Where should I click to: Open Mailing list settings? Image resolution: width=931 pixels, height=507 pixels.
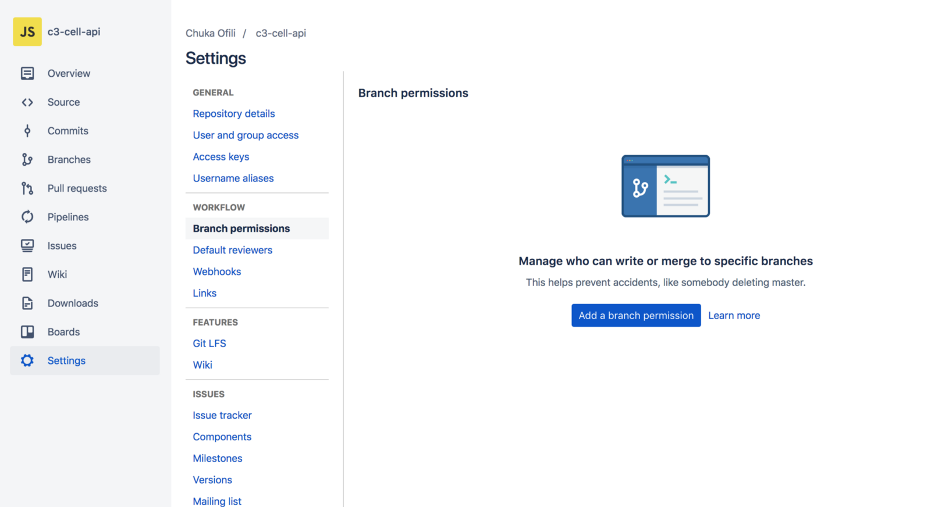[217, 501]
